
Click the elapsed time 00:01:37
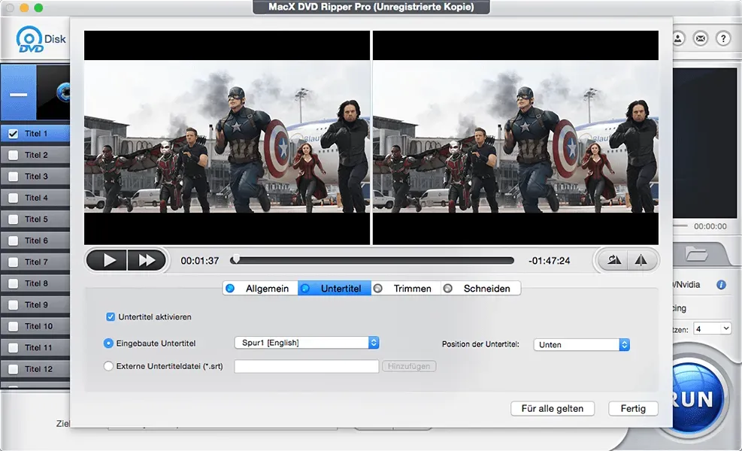200,261
